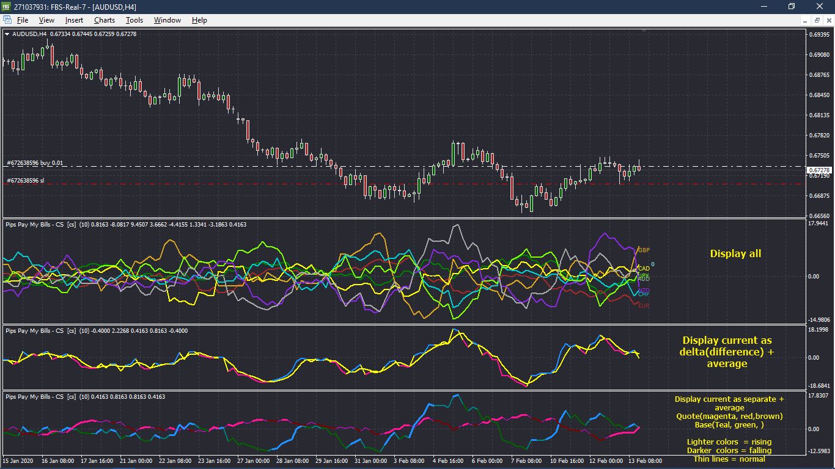Open the Insert menu

[x=74, y=20]
